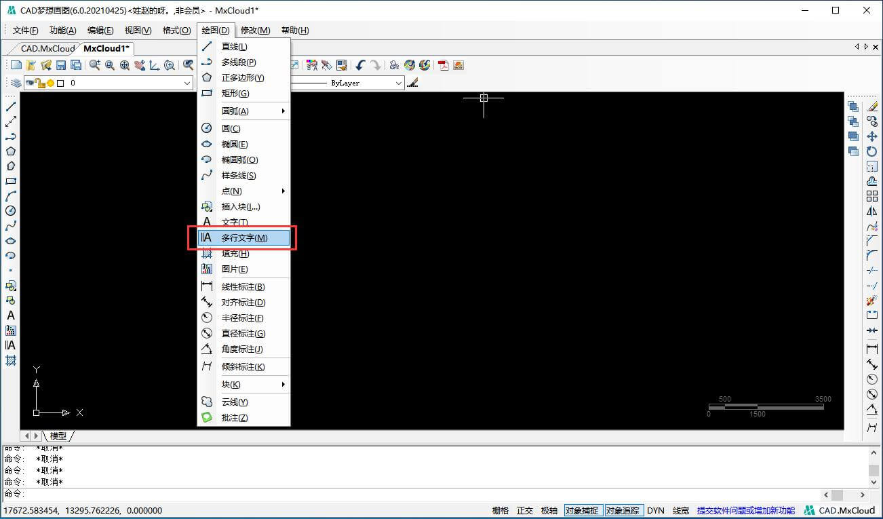Click the command line right-scroll arrow
Image resolution: width=883 pixels, height=519 pixels.
tap(863, 495)
